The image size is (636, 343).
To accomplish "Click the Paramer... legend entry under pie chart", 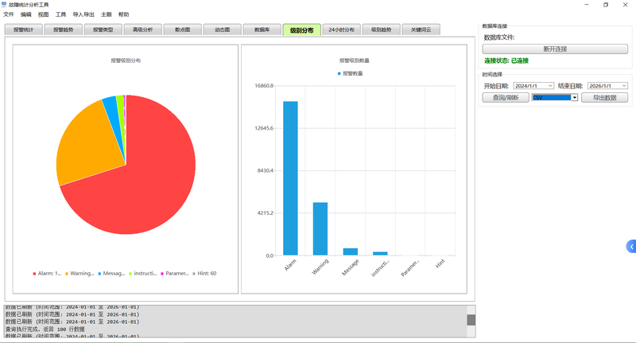I will [175, 273].
